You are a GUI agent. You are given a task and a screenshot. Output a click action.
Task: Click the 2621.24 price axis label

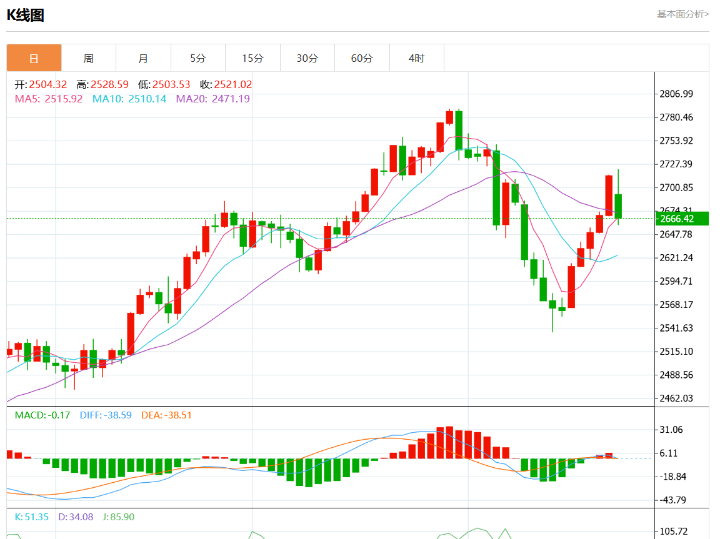pyautogui.click(x=676, y=258)
